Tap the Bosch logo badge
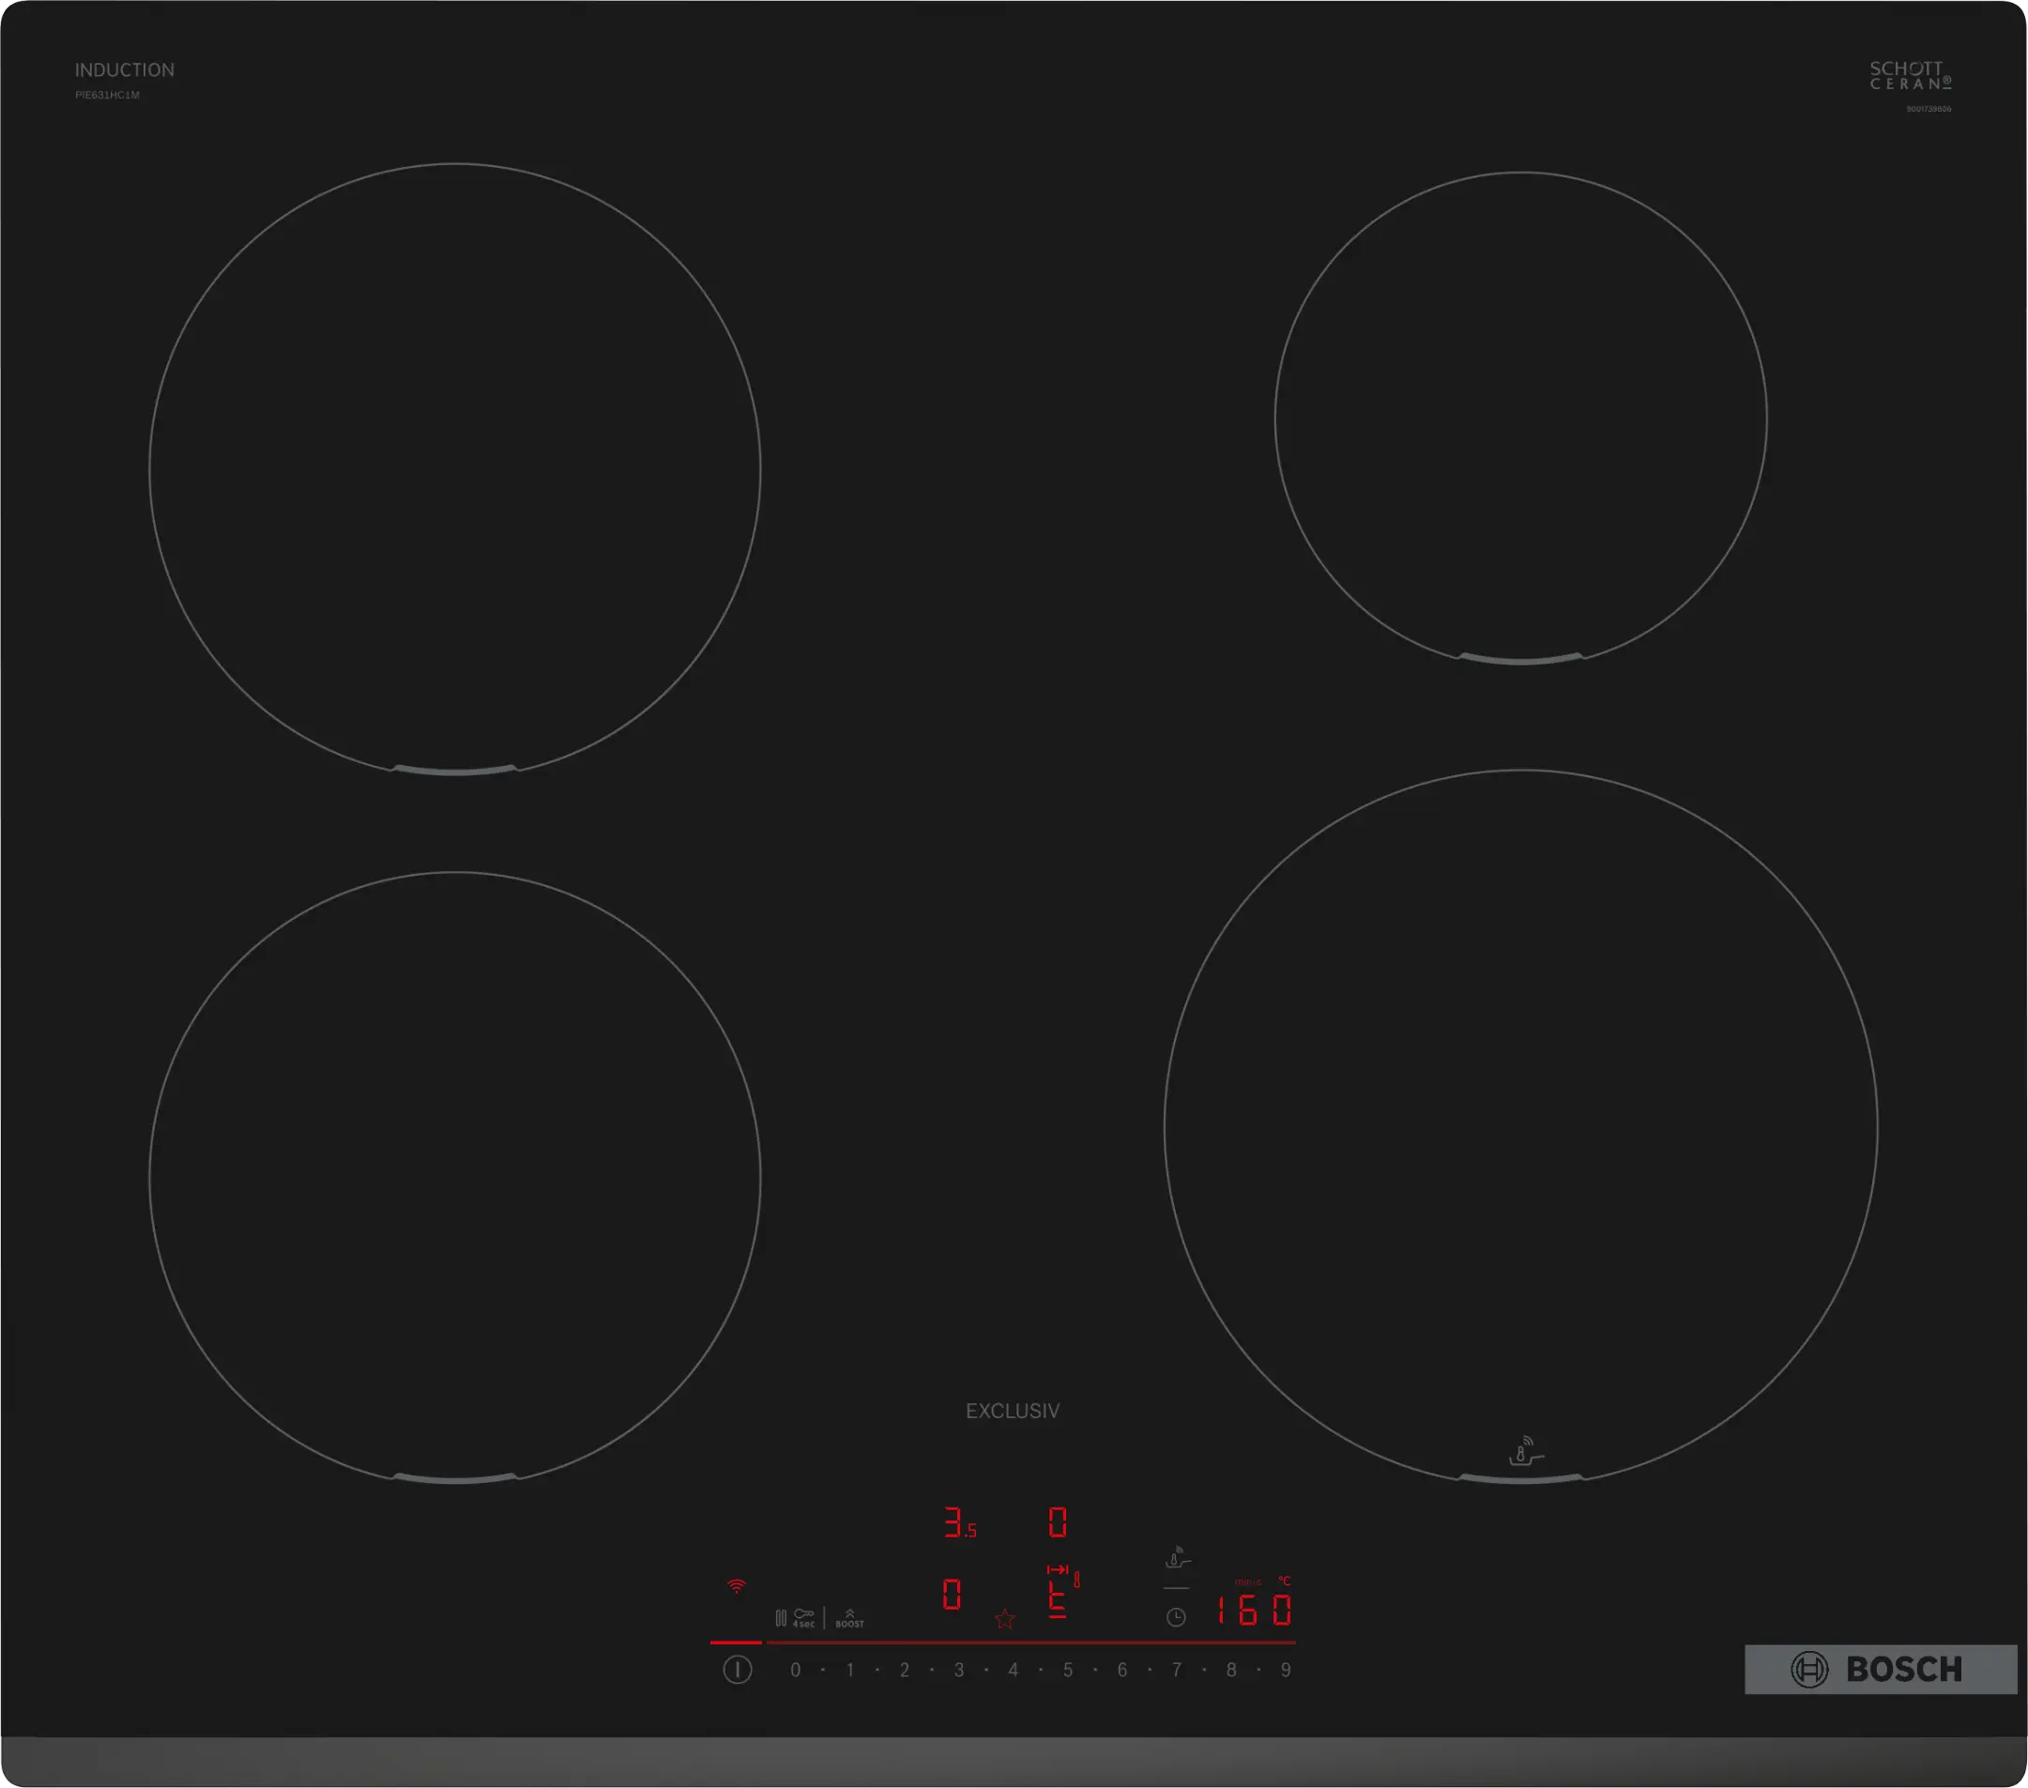Image resolution: width=2028 pixels, height=1788 pixels. pos(1880,1670)
